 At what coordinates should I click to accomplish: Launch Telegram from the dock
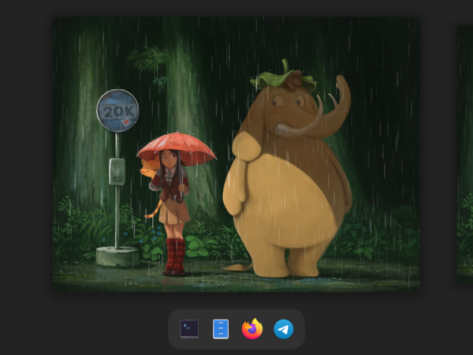coord(283,329)
